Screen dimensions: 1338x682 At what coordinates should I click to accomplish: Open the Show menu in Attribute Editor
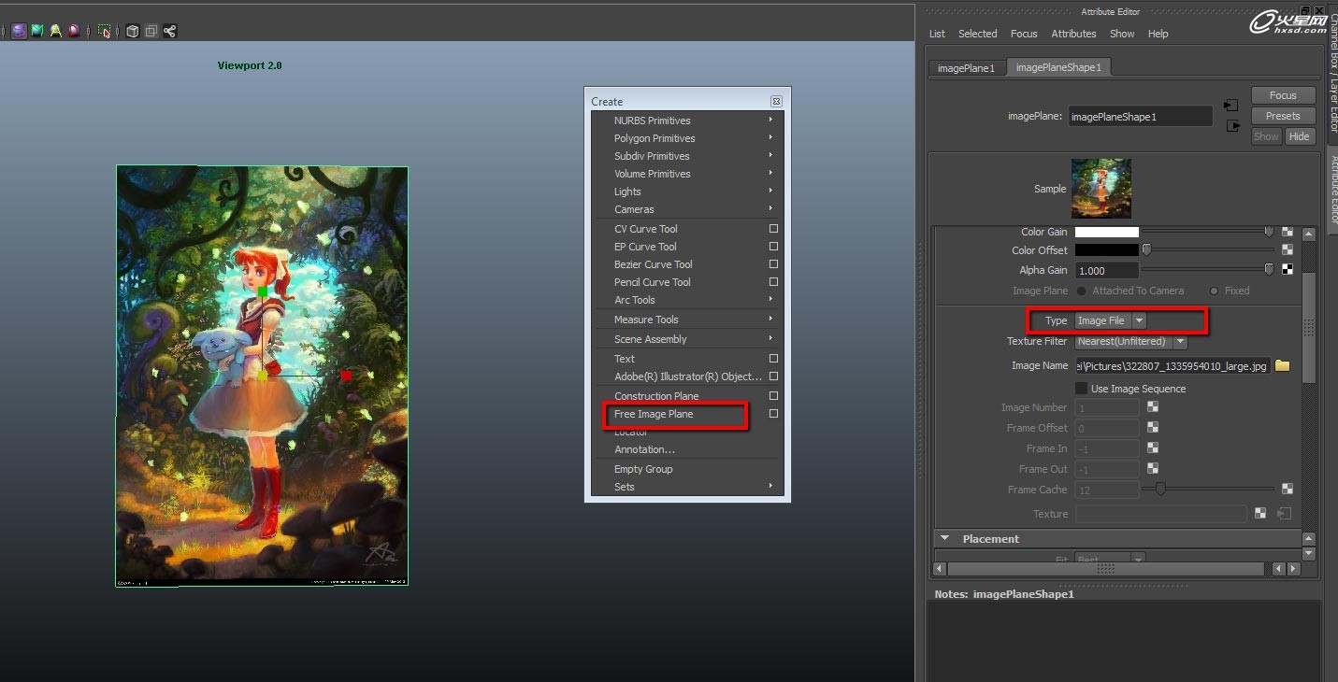(x=1122, y=34)
